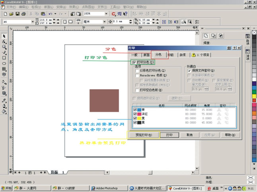The height and width of the screenshot is (192, 257).
Task: Open the A4 paper size dropdown
Action: coord(33,21)
